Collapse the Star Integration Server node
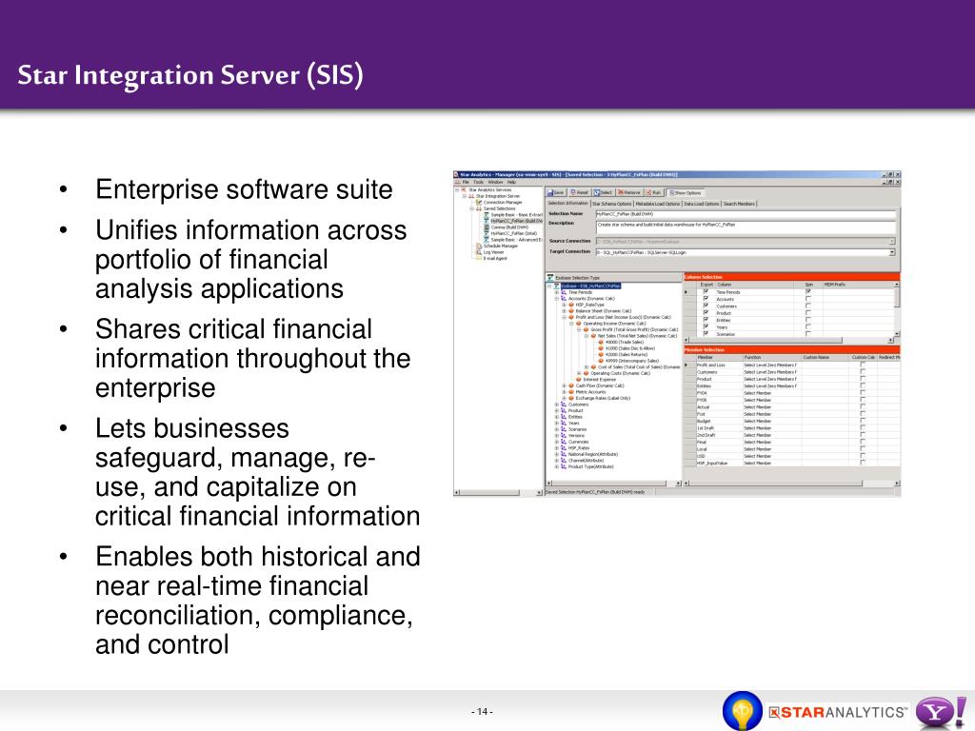This screenshot has width=975, height=731. pos(464,196)
